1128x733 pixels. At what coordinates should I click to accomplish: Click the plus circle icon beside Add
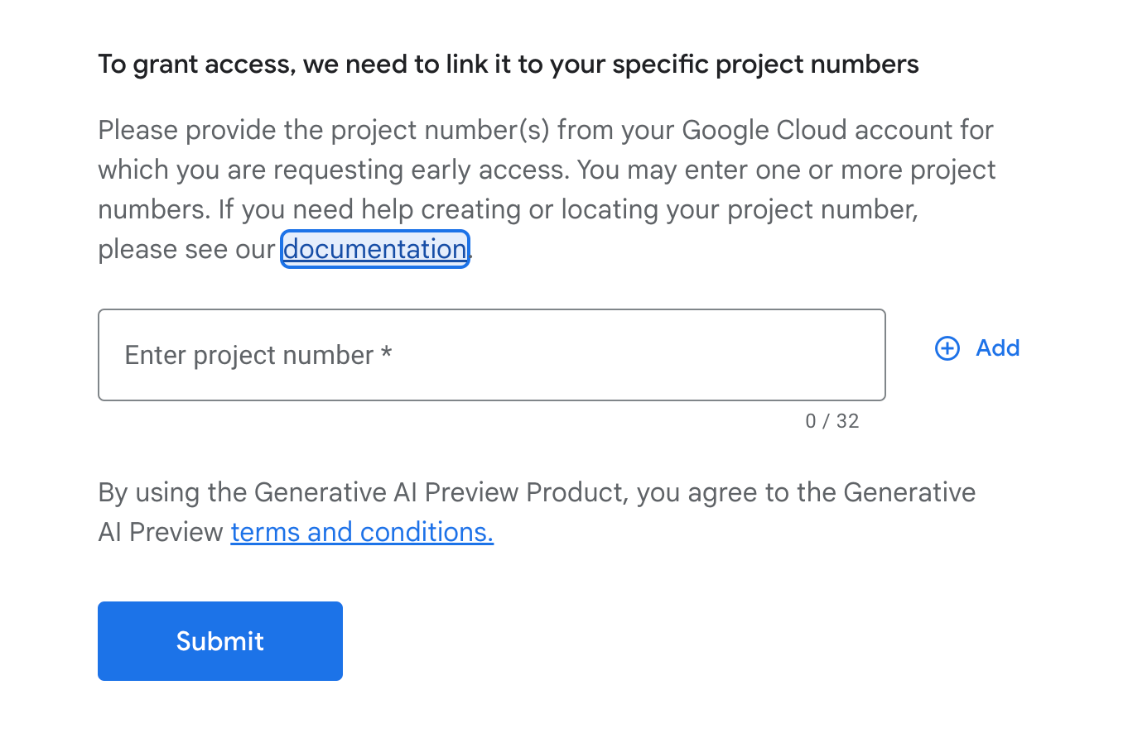947,348
